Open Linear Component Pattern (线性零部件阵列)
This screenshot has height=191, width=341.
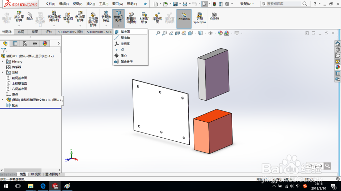coord(54,16)
